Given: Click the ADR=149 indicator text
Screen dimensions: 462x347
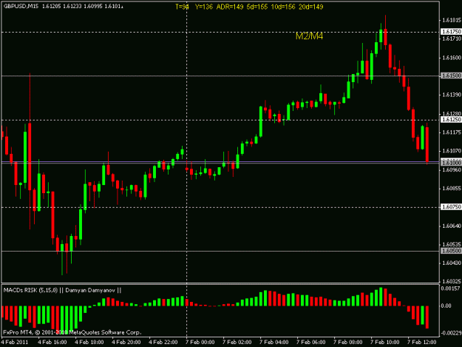Looking at the screenshot, I should click(230, 7).
